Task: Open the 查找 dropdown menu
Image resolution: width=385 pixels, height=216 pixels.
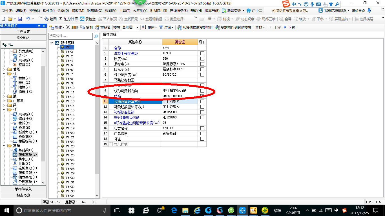Action: 260,27
